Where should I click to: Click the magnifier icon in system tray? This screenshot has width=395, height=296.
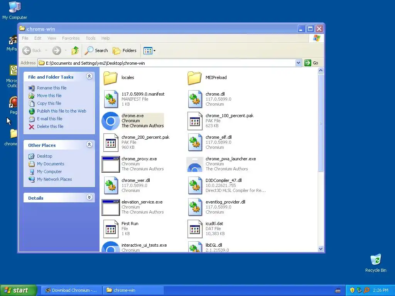click(x=366, y=290)
